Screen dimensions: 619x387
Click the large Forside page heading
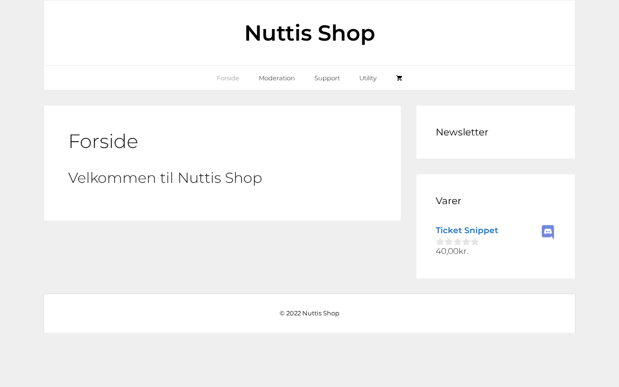click(103, 141)
